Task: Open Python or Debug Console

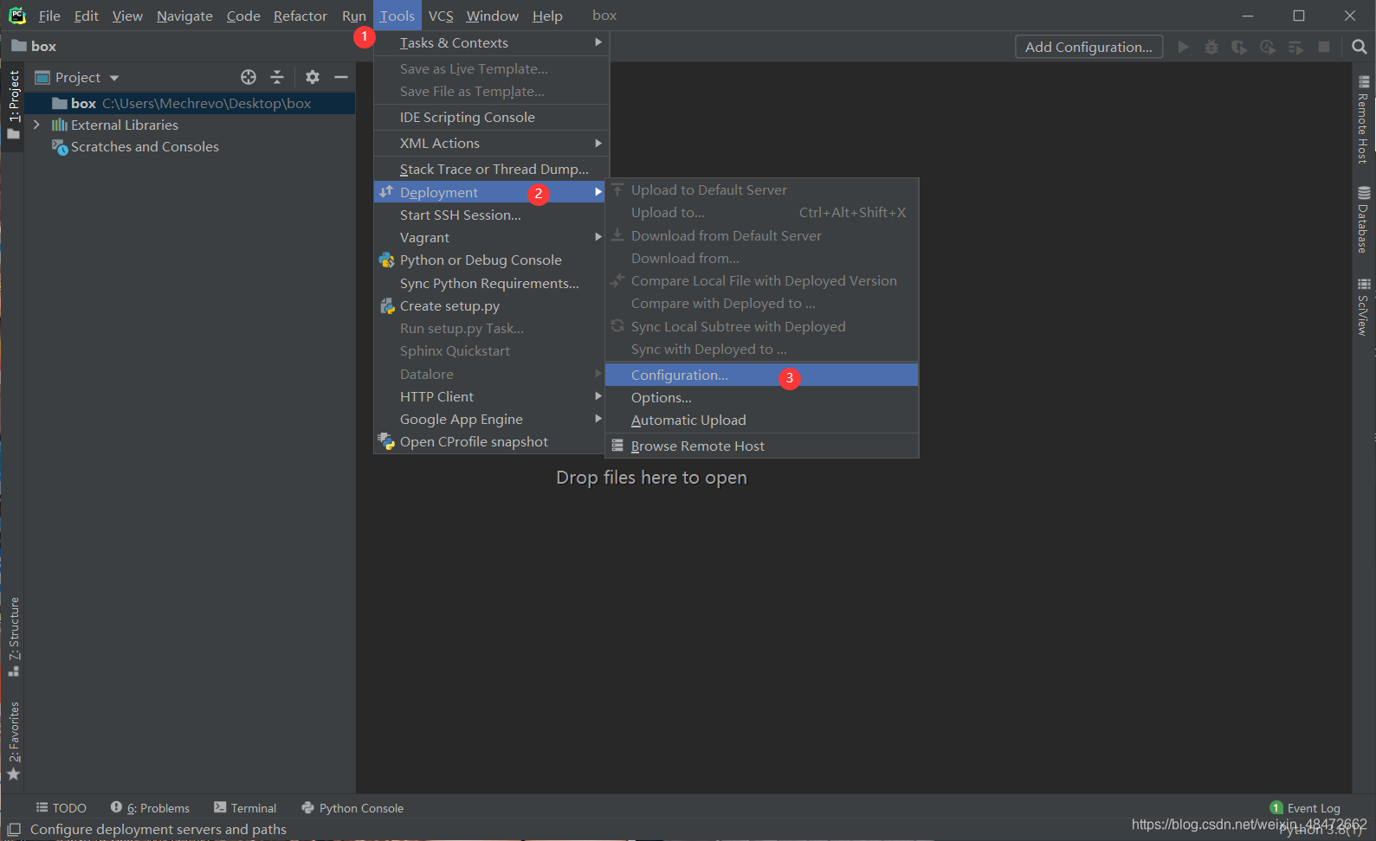Action: point(491,260)
